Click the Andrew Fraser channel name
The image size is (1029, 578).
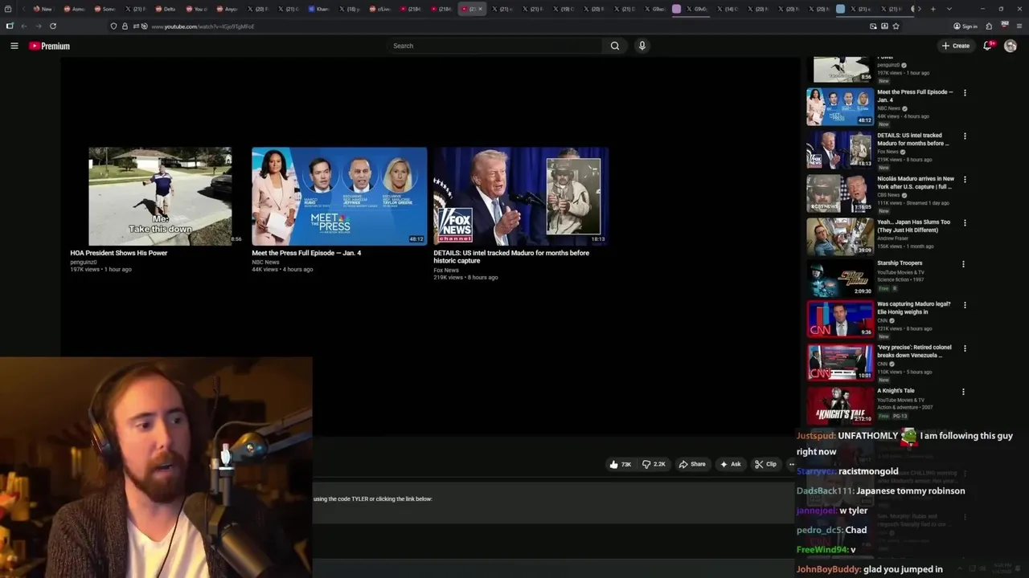pos(892,238)
